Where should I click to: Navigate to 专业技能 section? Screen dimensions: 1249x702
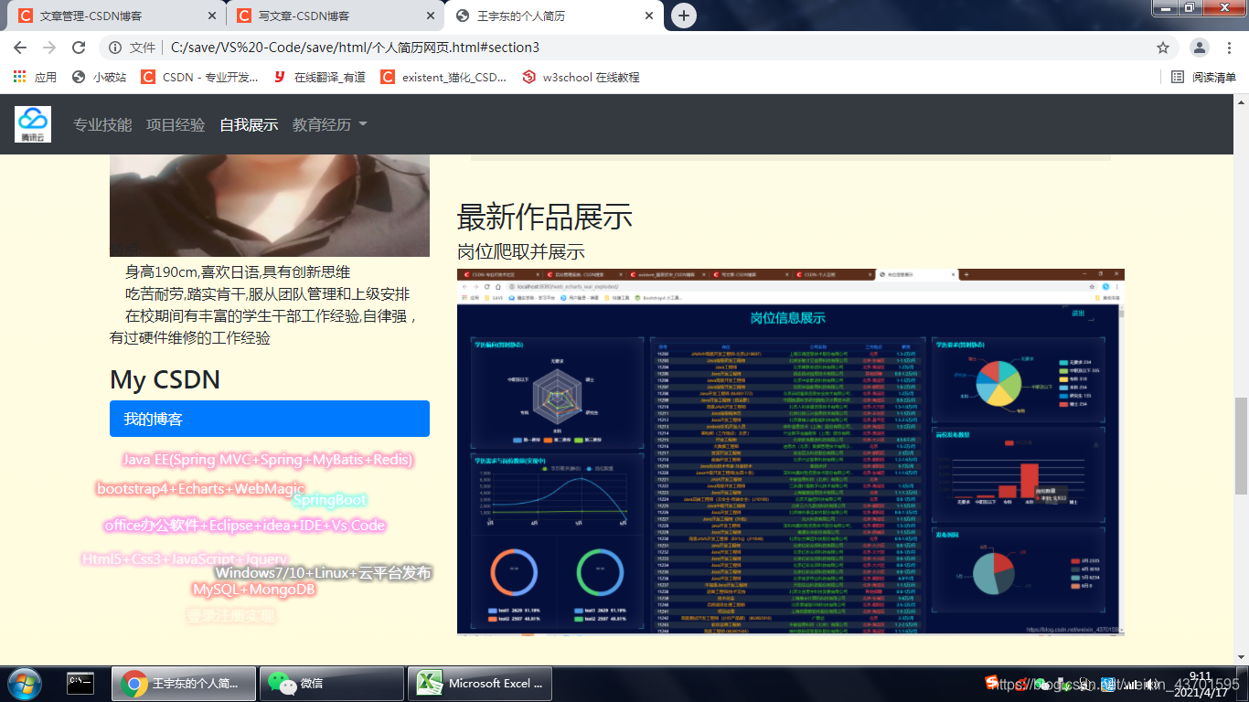[x=102, y=124]
